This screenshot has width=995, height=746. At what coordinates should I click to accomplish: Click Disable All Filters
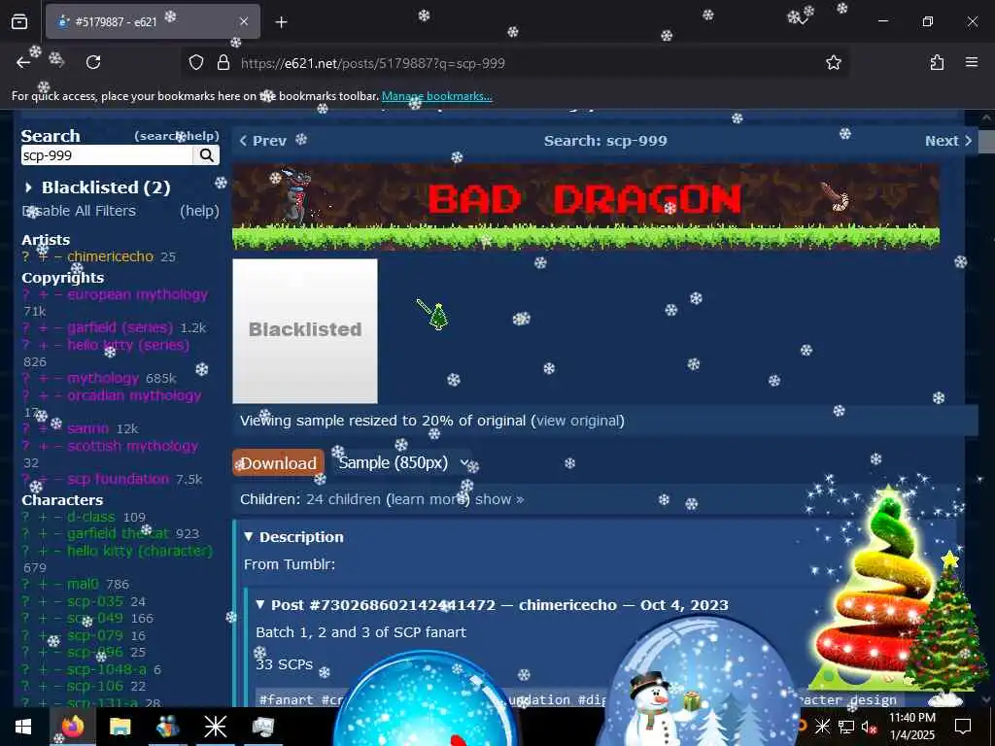pos(80,211)
